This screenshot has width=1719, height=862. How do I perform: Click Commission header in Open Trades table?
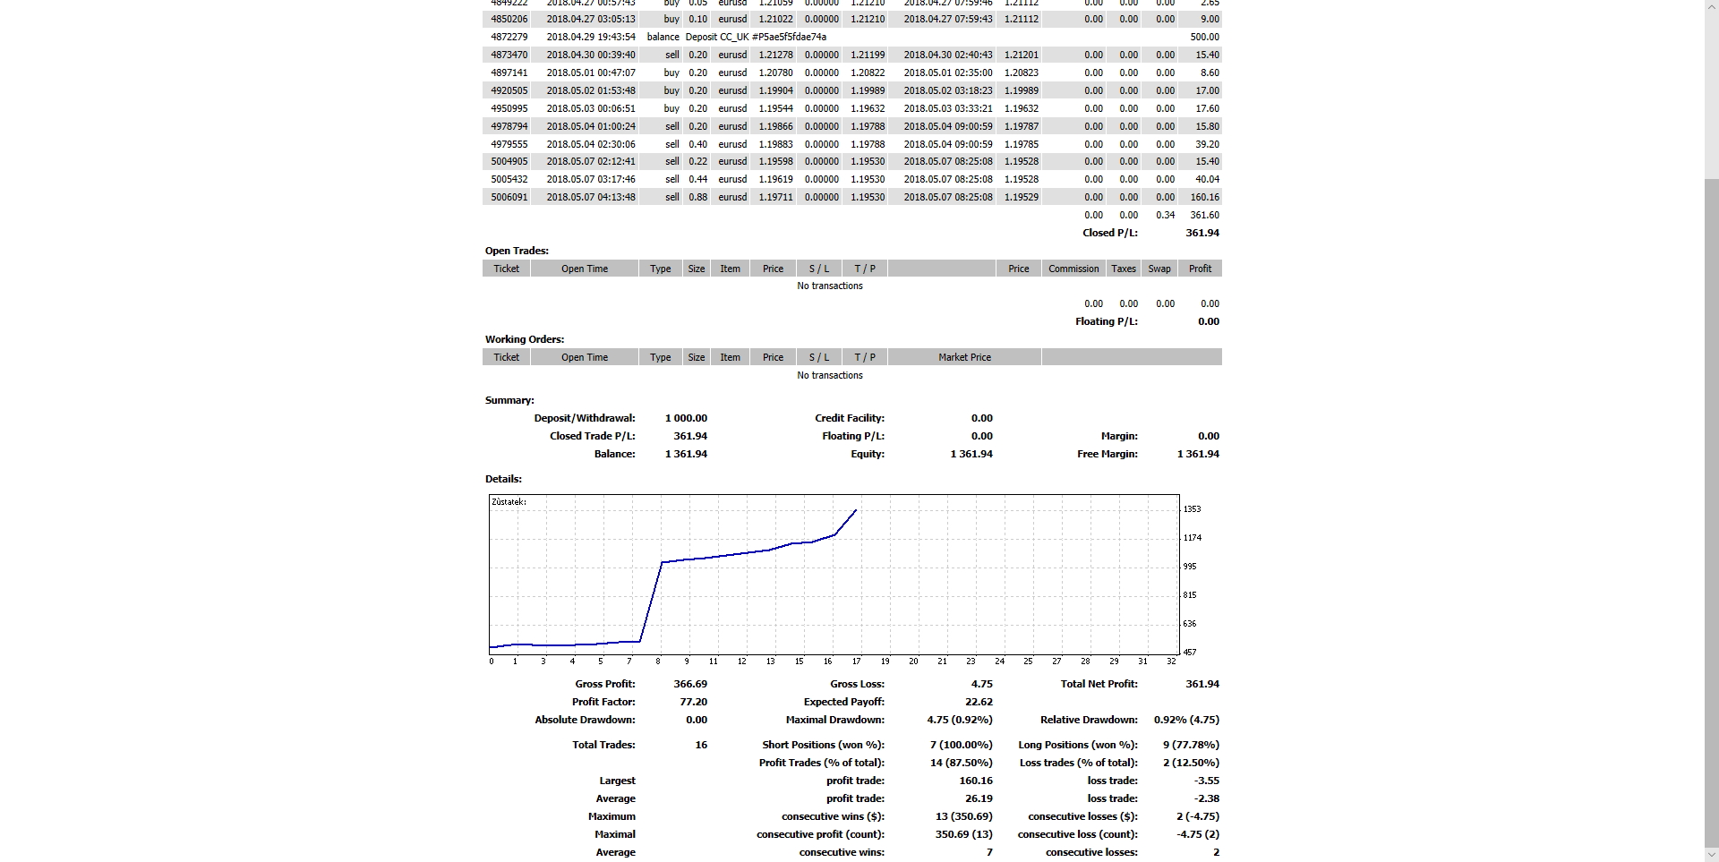1073,269
